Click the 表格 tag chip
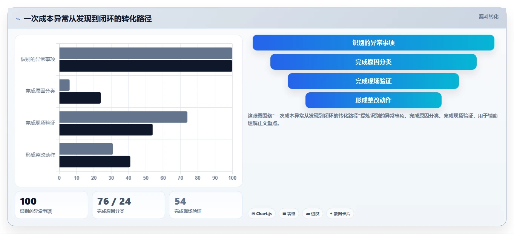The height and width of the screenshot is (234, 514). [x=289, y=214]
